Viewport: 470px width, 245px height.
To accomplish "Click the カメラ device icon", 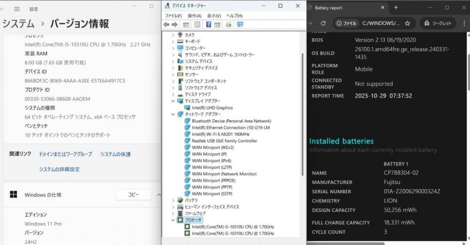I will pyautogui.click(x=180, y=35).
